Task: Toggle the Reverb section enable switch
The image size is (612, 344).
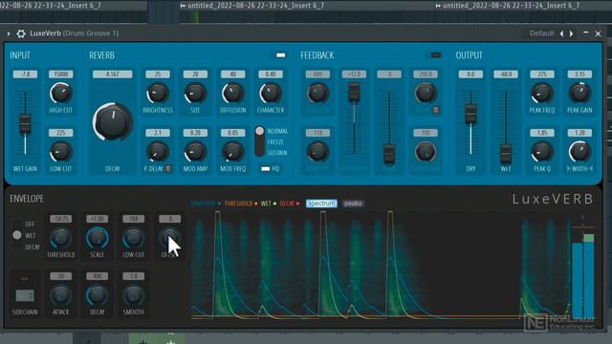Action: click(x=280, y=55)
